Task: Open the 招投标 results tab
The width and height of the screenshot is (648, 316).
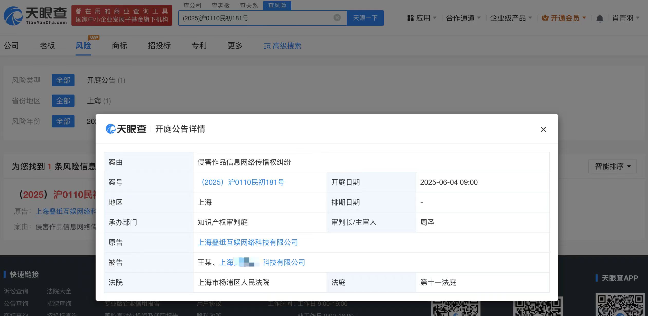Action: [x=159, y=46]
